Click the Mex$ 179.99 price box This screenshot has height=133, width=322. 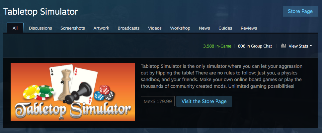pos(157,101)
